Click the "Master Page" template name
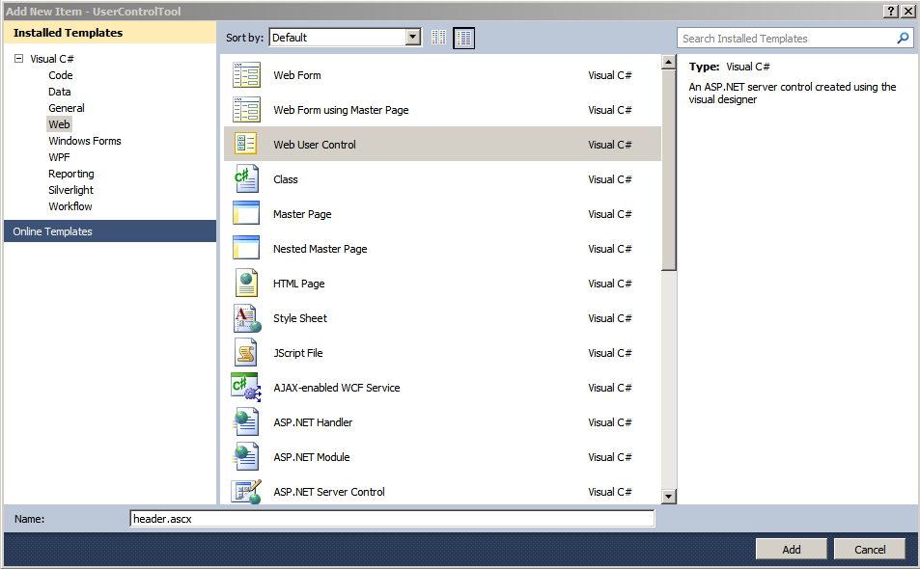920x569 pixels. point(302,214)
